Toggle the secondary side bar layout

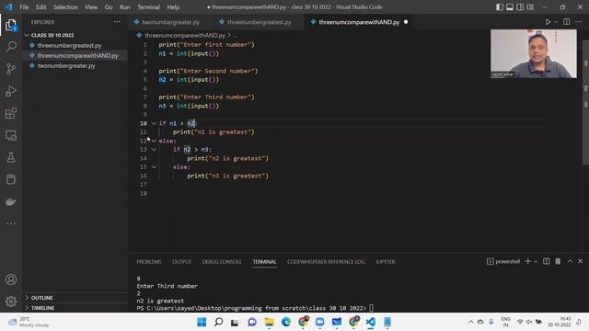click(x=520, y=7)
